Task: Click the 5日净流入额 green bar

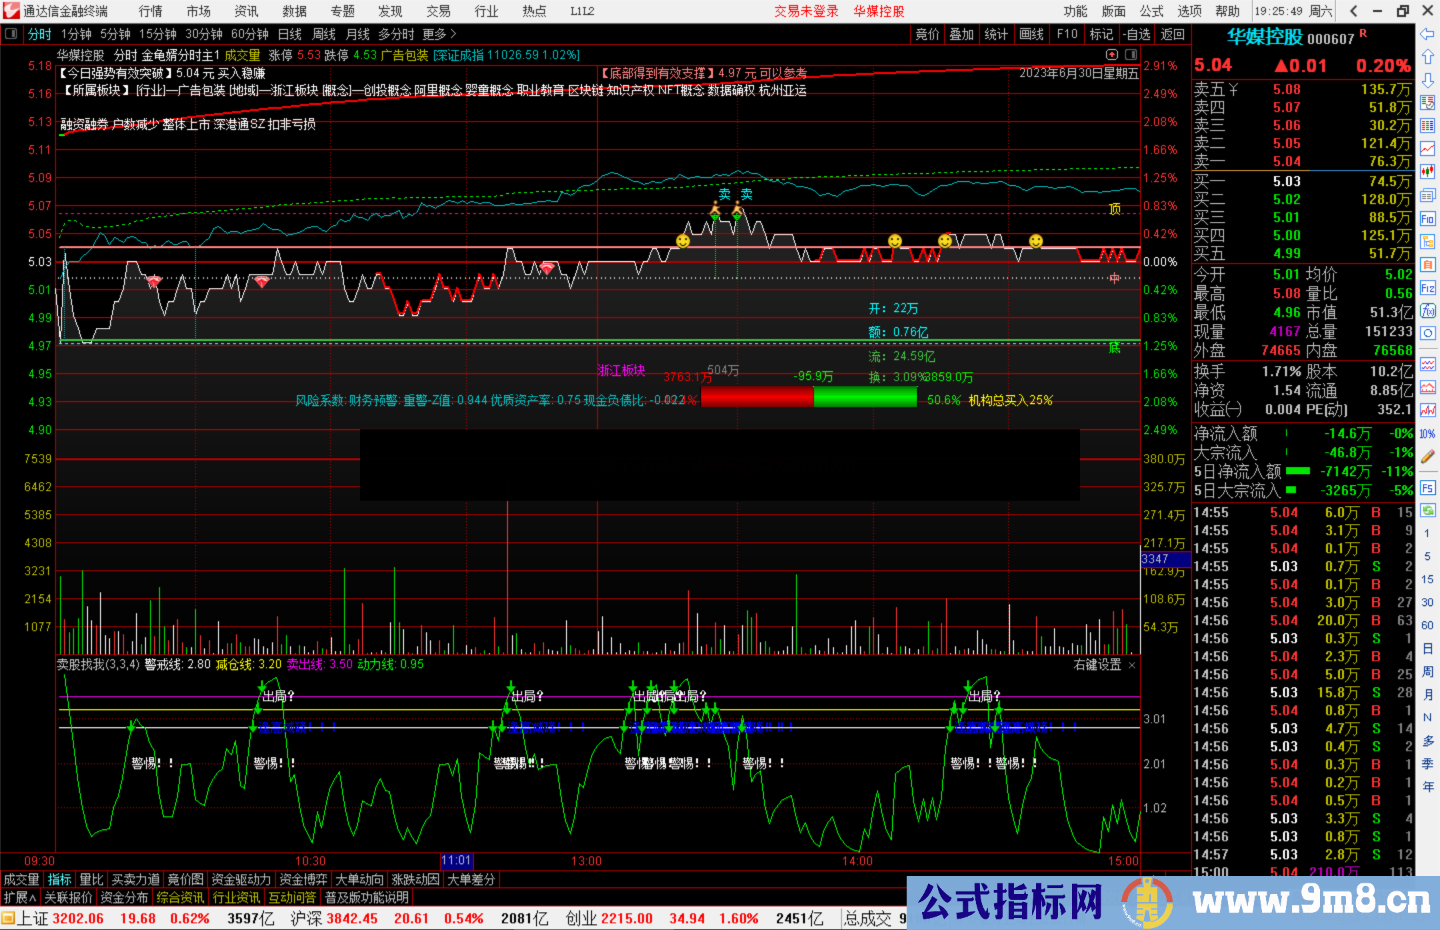Action: point(1297,471)
